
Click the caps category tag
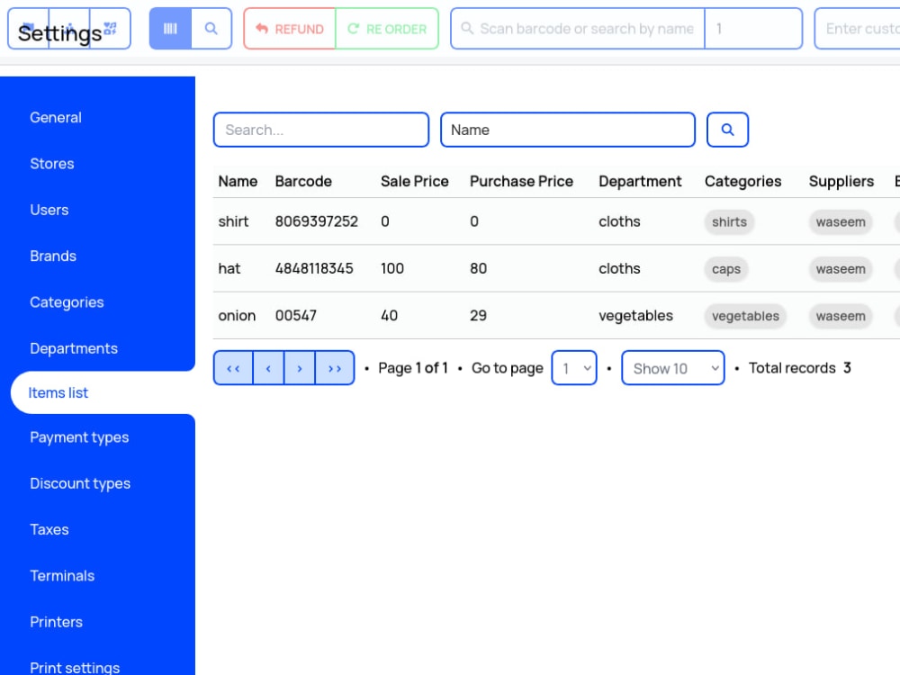pos(726,269)
